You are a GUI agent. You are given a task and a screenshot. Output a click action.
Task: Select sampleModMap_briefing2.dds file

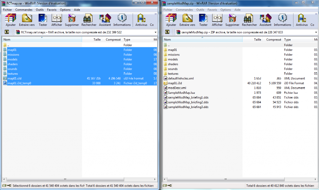pos(188,102)
